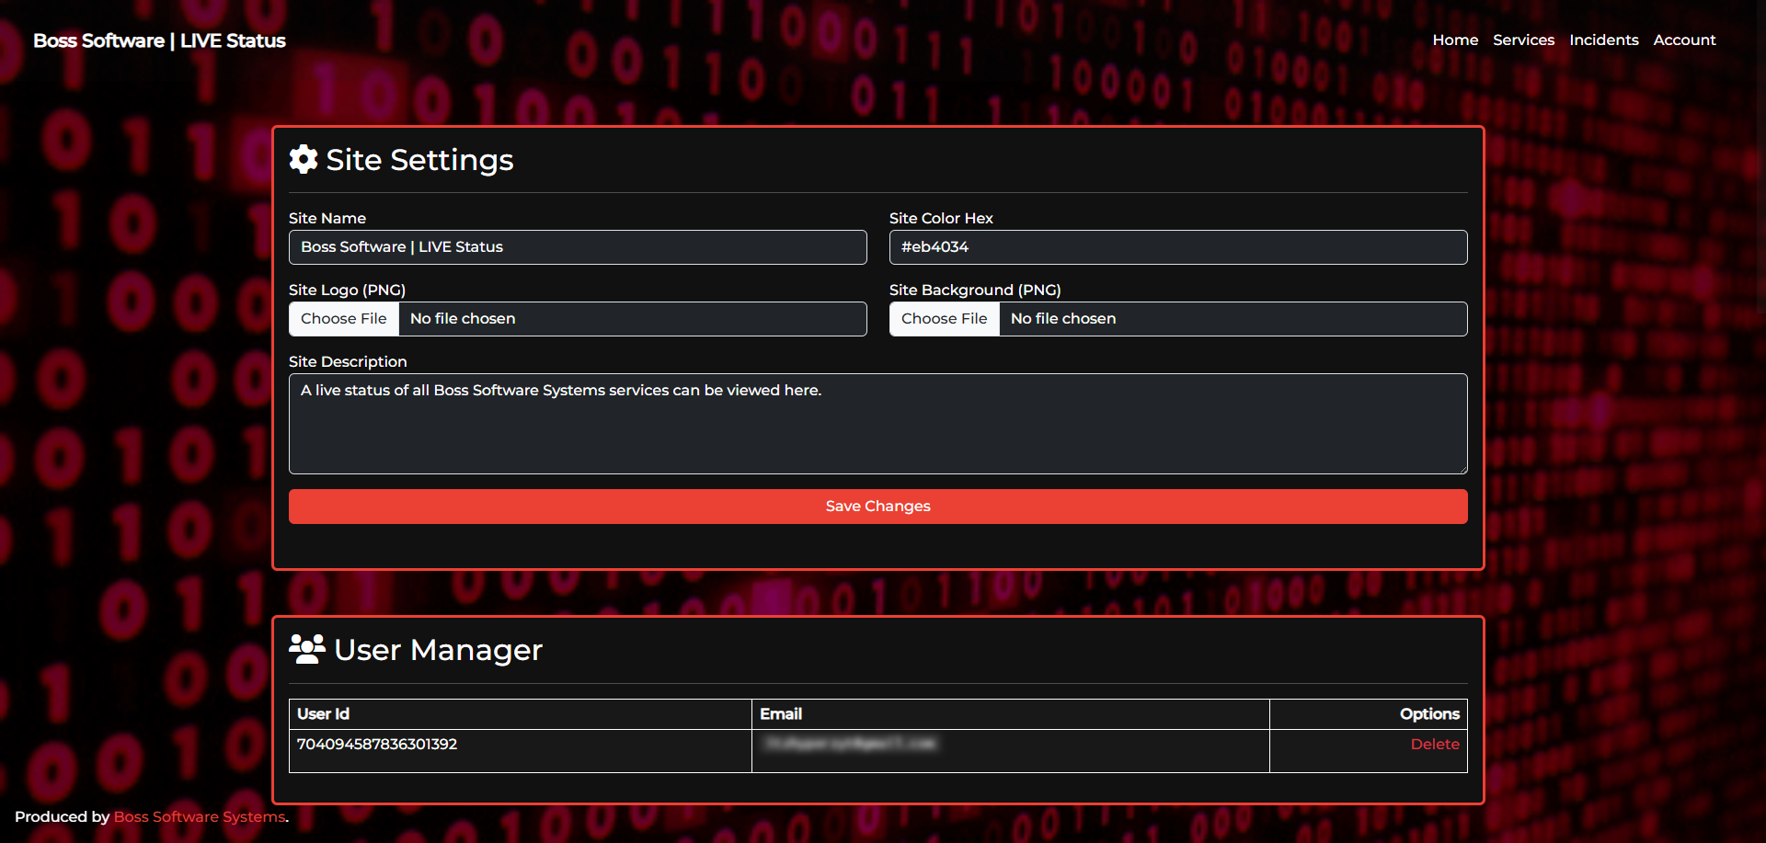
Task: Click the Options column header
Action: click(x=1369, y=714)
